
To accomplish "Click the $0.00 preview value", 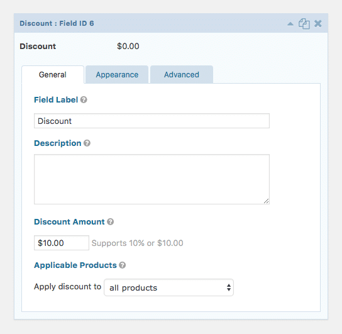I will (x=128, y=47).
